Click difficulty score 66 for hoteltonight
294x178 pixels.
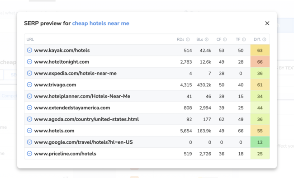click(260, 62)
